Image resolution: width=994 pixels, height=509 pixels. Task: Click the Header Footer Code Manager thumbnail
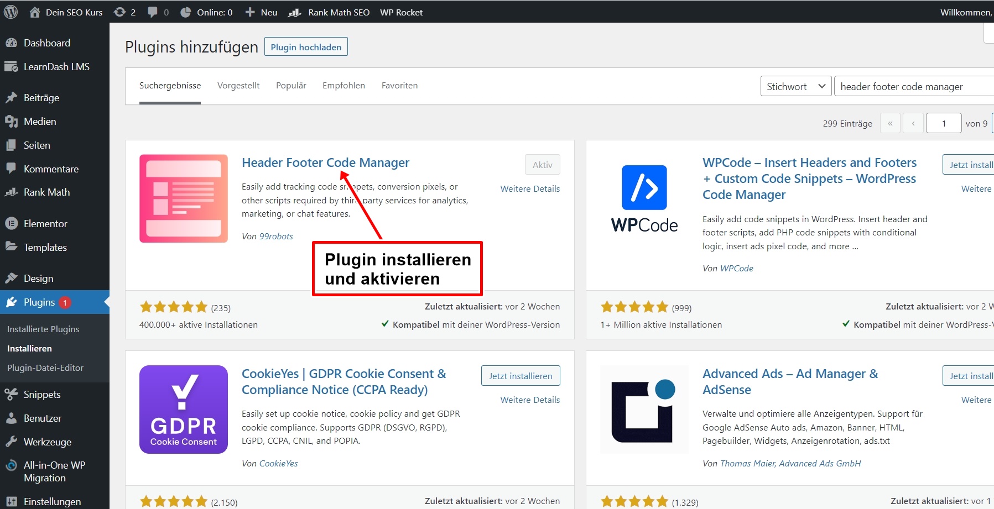[184, 198]
